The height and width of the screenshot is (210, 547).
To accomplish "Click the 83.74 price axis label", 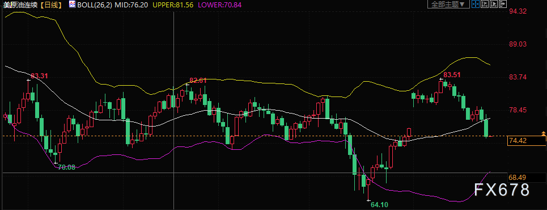I will (x=518, y=77).
